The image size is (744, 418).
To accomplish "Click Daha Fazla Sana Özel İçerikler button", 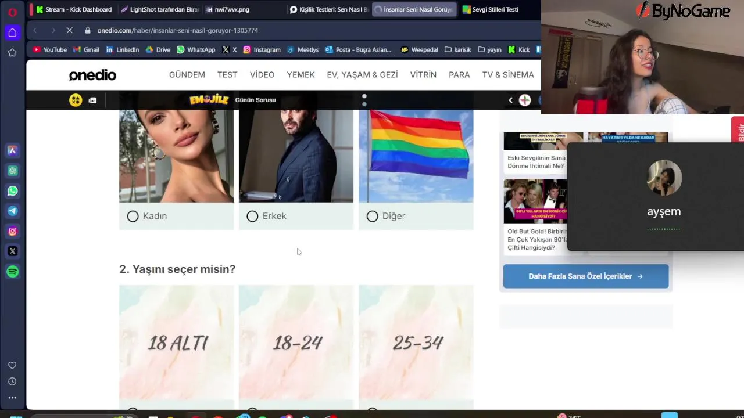I will [586, 276].
